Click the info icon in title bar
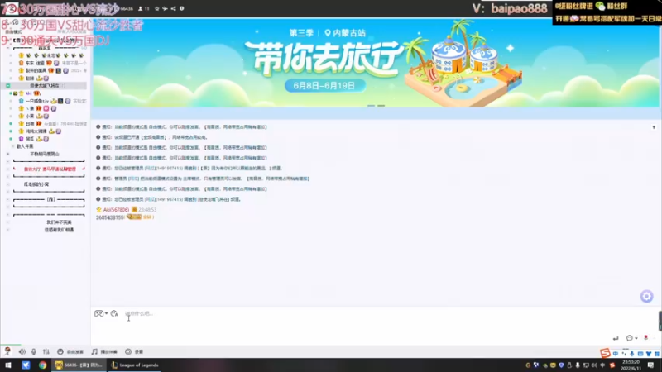The height and width of the screenshot is (372, 662). coord(181,8)
